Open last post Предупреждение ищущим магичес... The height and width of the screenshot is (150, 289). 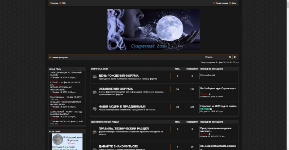(216, 129)
